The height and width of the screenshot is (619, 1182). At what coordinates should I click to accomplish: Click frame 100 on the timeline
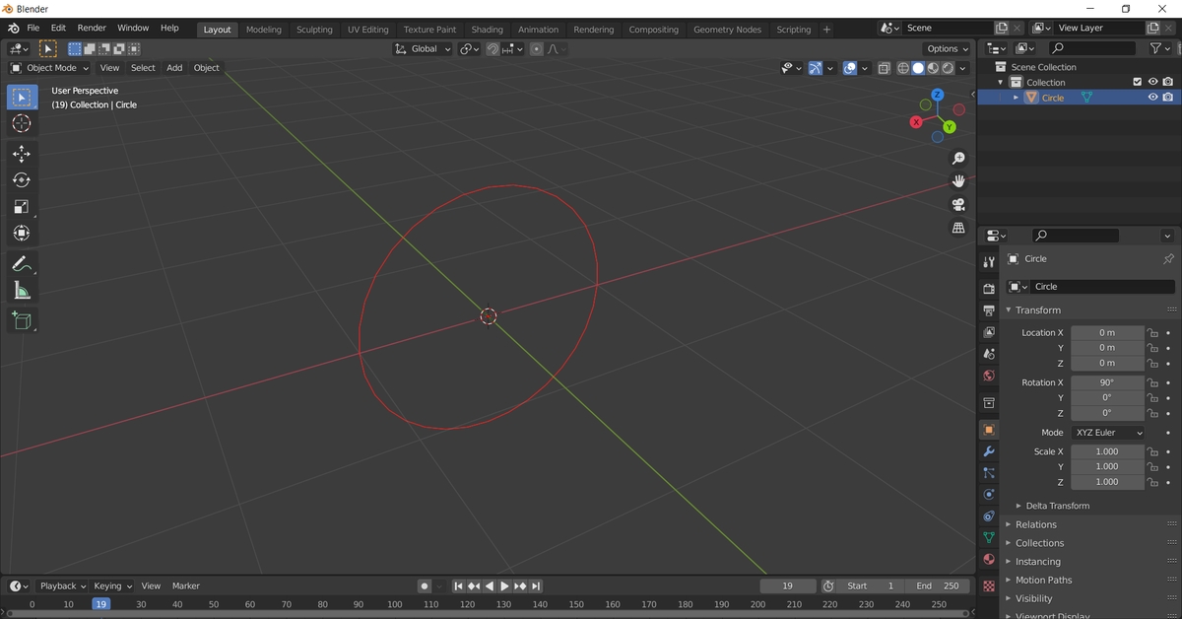pos(394,604)
